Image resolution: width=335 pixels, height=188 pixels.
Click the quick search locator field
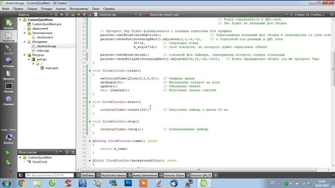(x=50, y=175)
